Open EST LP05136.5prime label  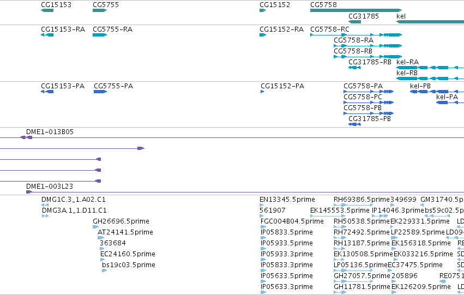tap(360, 265)
